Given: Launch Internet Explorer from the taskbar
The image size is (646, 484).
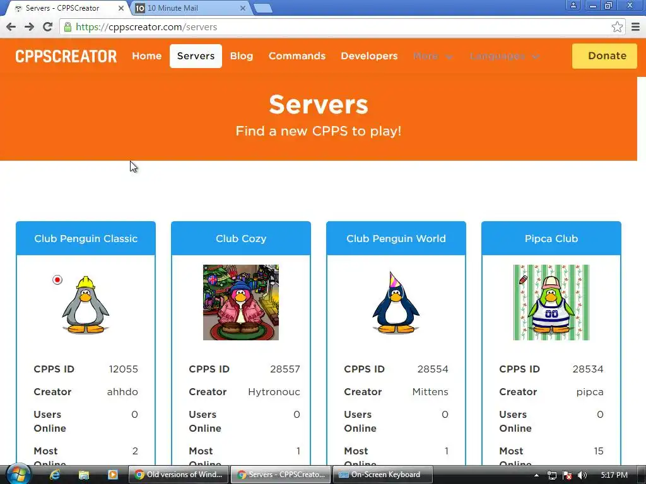Looking at the screenshot, I should 54,475.
